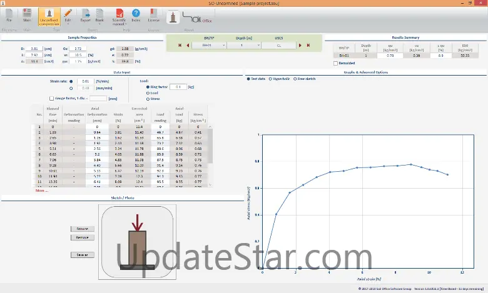Click the diameter D input field
The height and width of the screenshot is (293, 488).
click(x=34, y=49)
